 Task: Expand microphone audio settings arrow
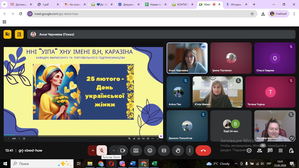92,151
